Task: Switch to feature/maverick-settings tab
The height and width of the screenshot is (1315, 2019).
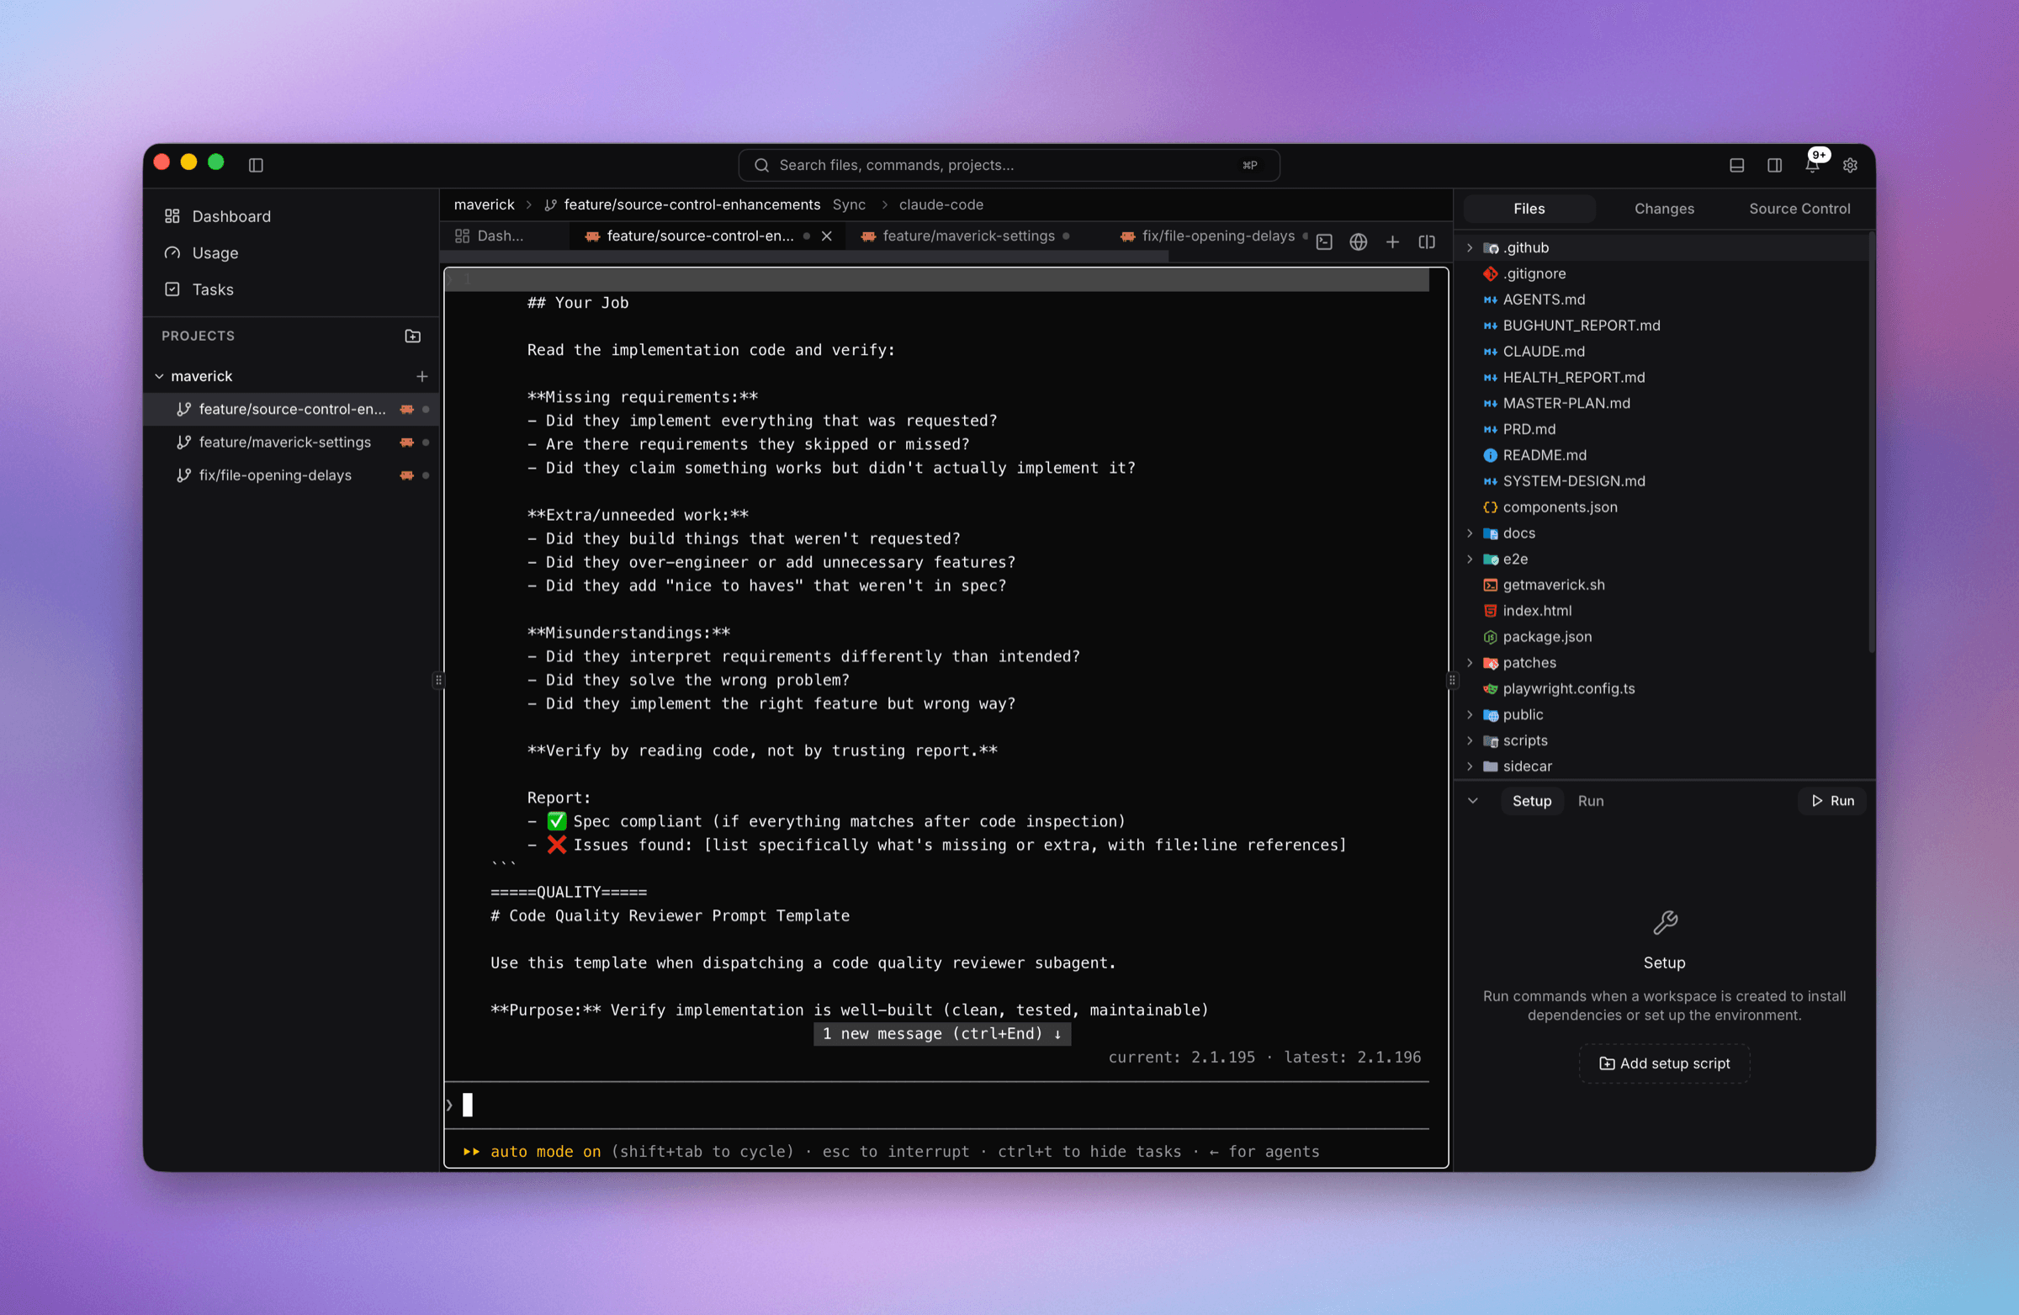Action: click(x=968, y=236)
